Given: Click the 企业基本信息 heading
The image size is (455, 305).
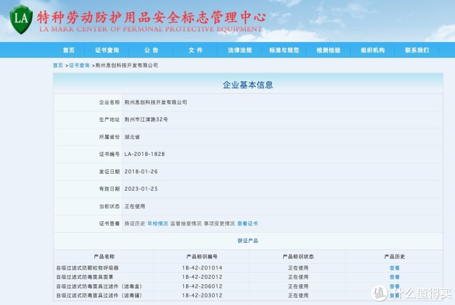Looking at the screenshot, I should coord(248,85).
